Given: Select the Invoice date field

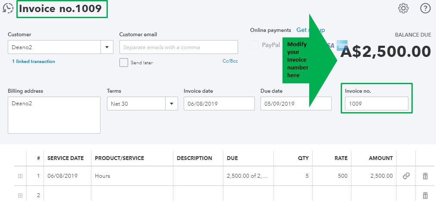Looking at the screenshot, I should 219,104.
